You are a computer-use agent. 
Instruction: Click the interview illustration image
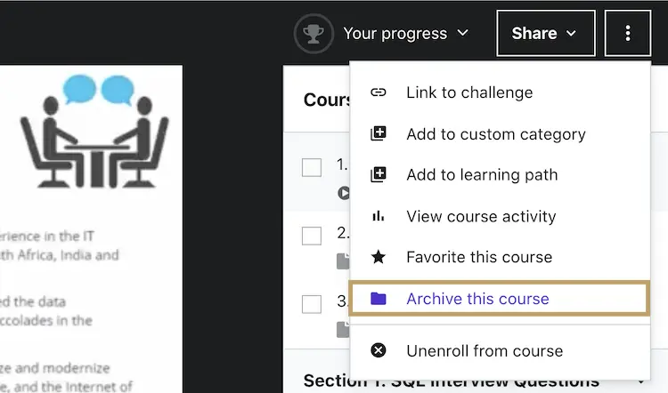[94, 133]
